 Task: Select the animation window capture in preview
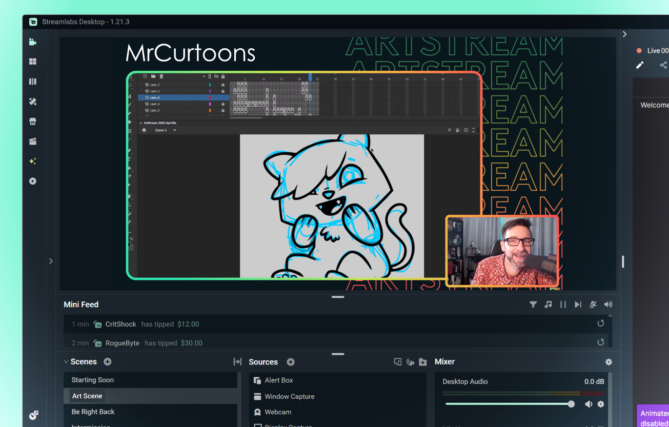305,175
